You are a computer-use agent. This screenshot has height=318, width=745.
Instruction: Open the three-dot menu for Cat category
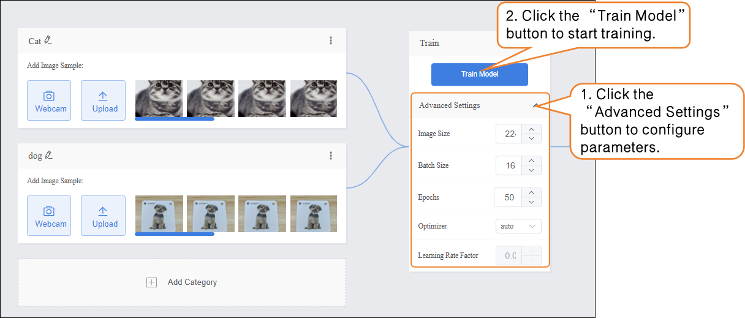pos(331,40)
